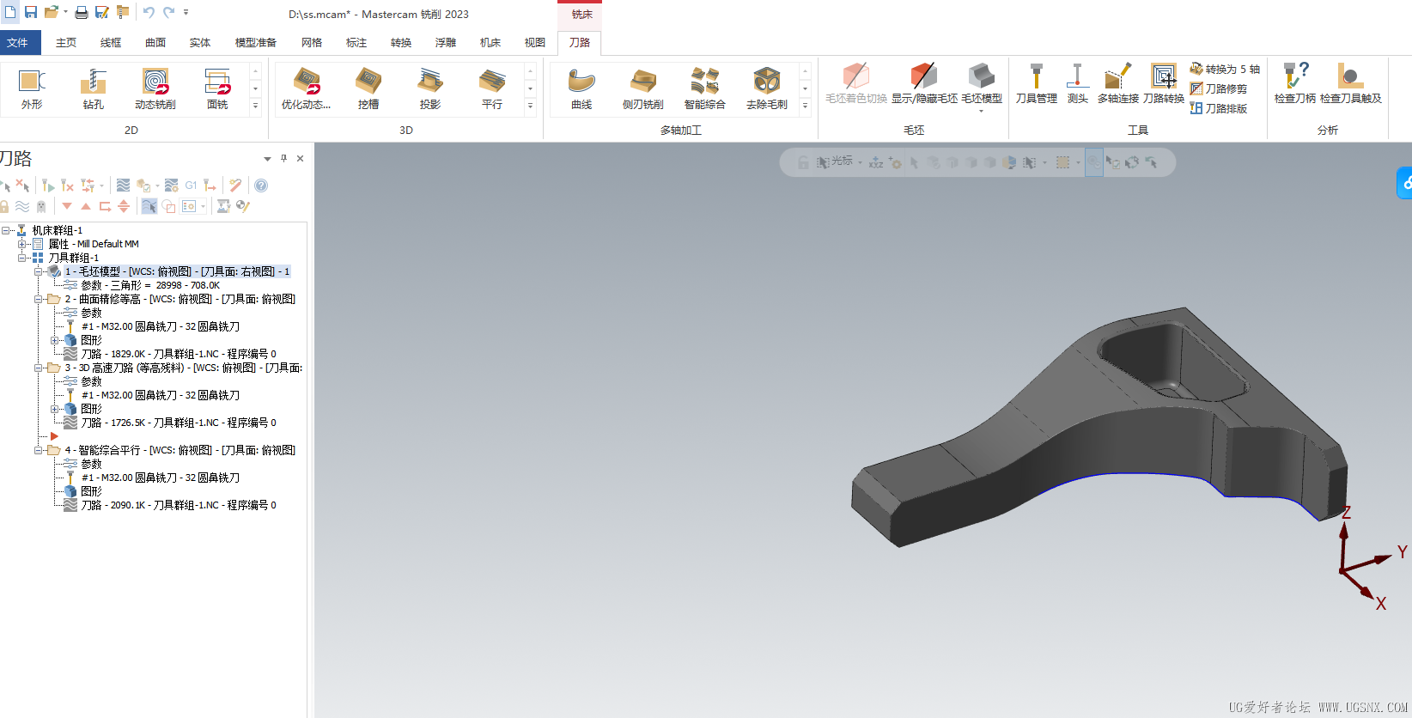Click the undo icon
The image size is (1412, 718).
(149, 12)
